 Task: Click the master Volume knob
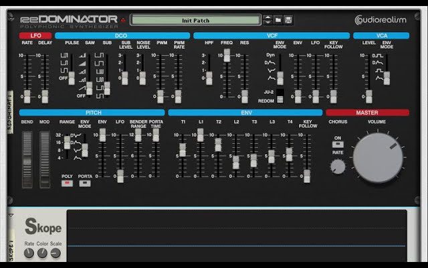(x=378, y=157)
